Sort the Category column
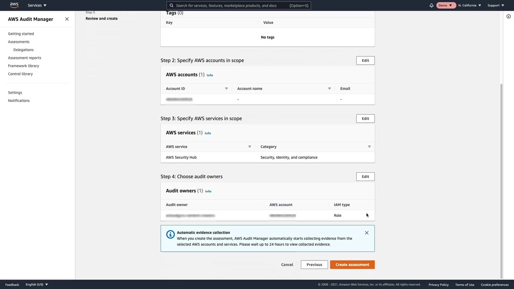This screenshot has width=514, height=289. (369, 147)
